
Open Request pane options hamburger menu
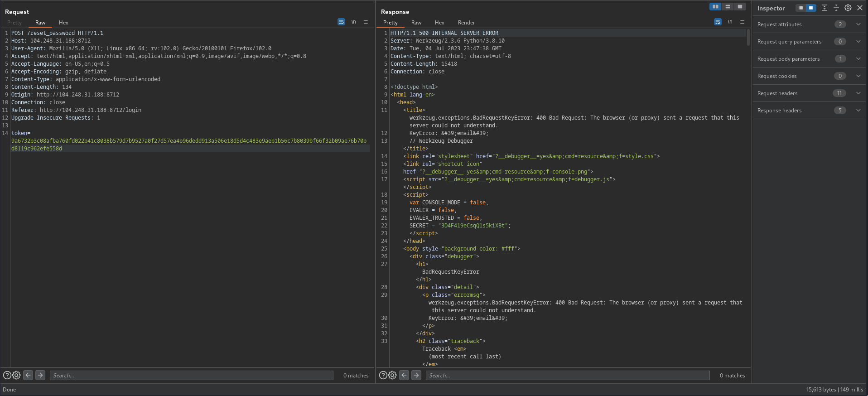pyautogui.click(x=366, y=22)
